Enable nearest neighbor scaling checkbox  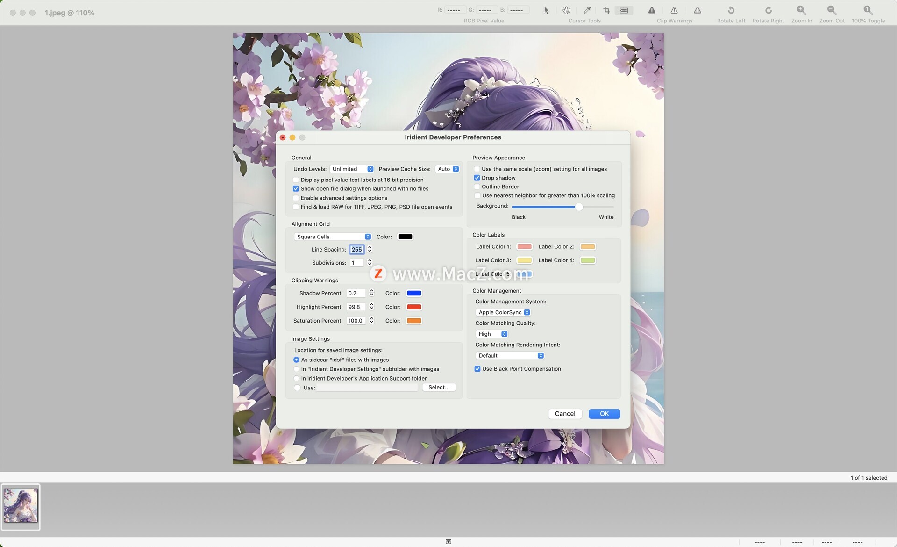coord(477,196)
